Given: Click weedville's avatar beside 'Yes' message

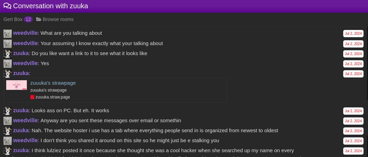Looking at the screenshot, I should 8,64.
